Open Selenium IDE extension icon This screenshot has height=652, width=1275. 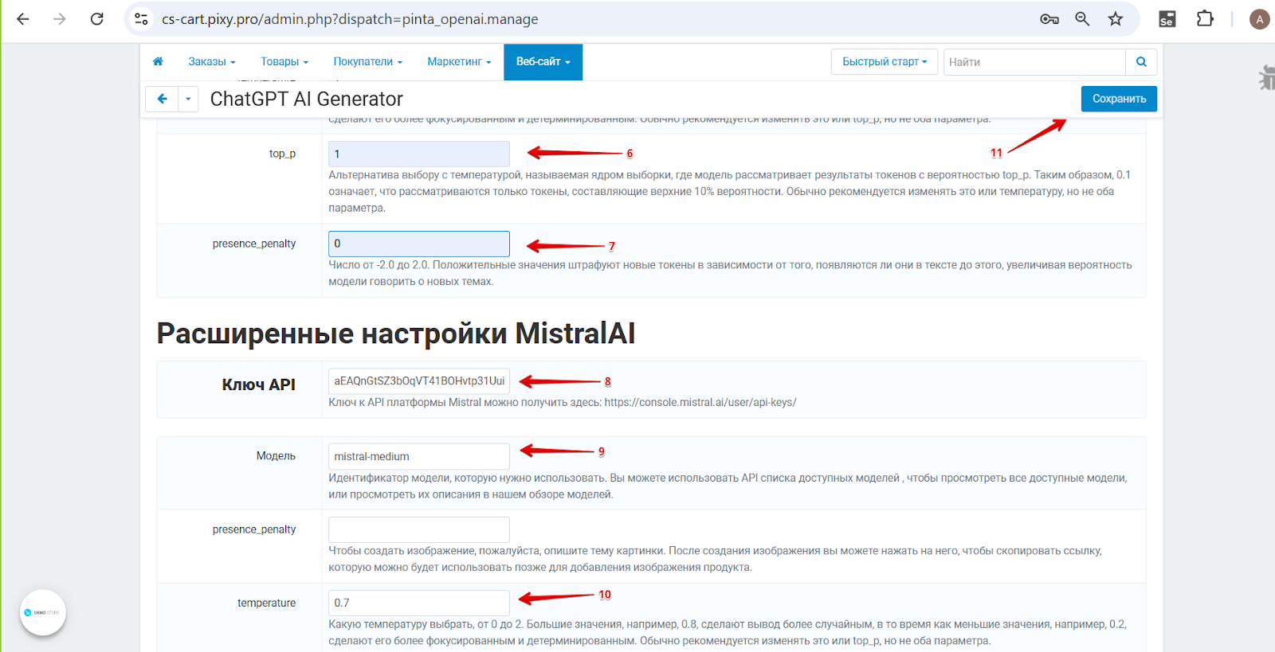[x=1167, y=19]
